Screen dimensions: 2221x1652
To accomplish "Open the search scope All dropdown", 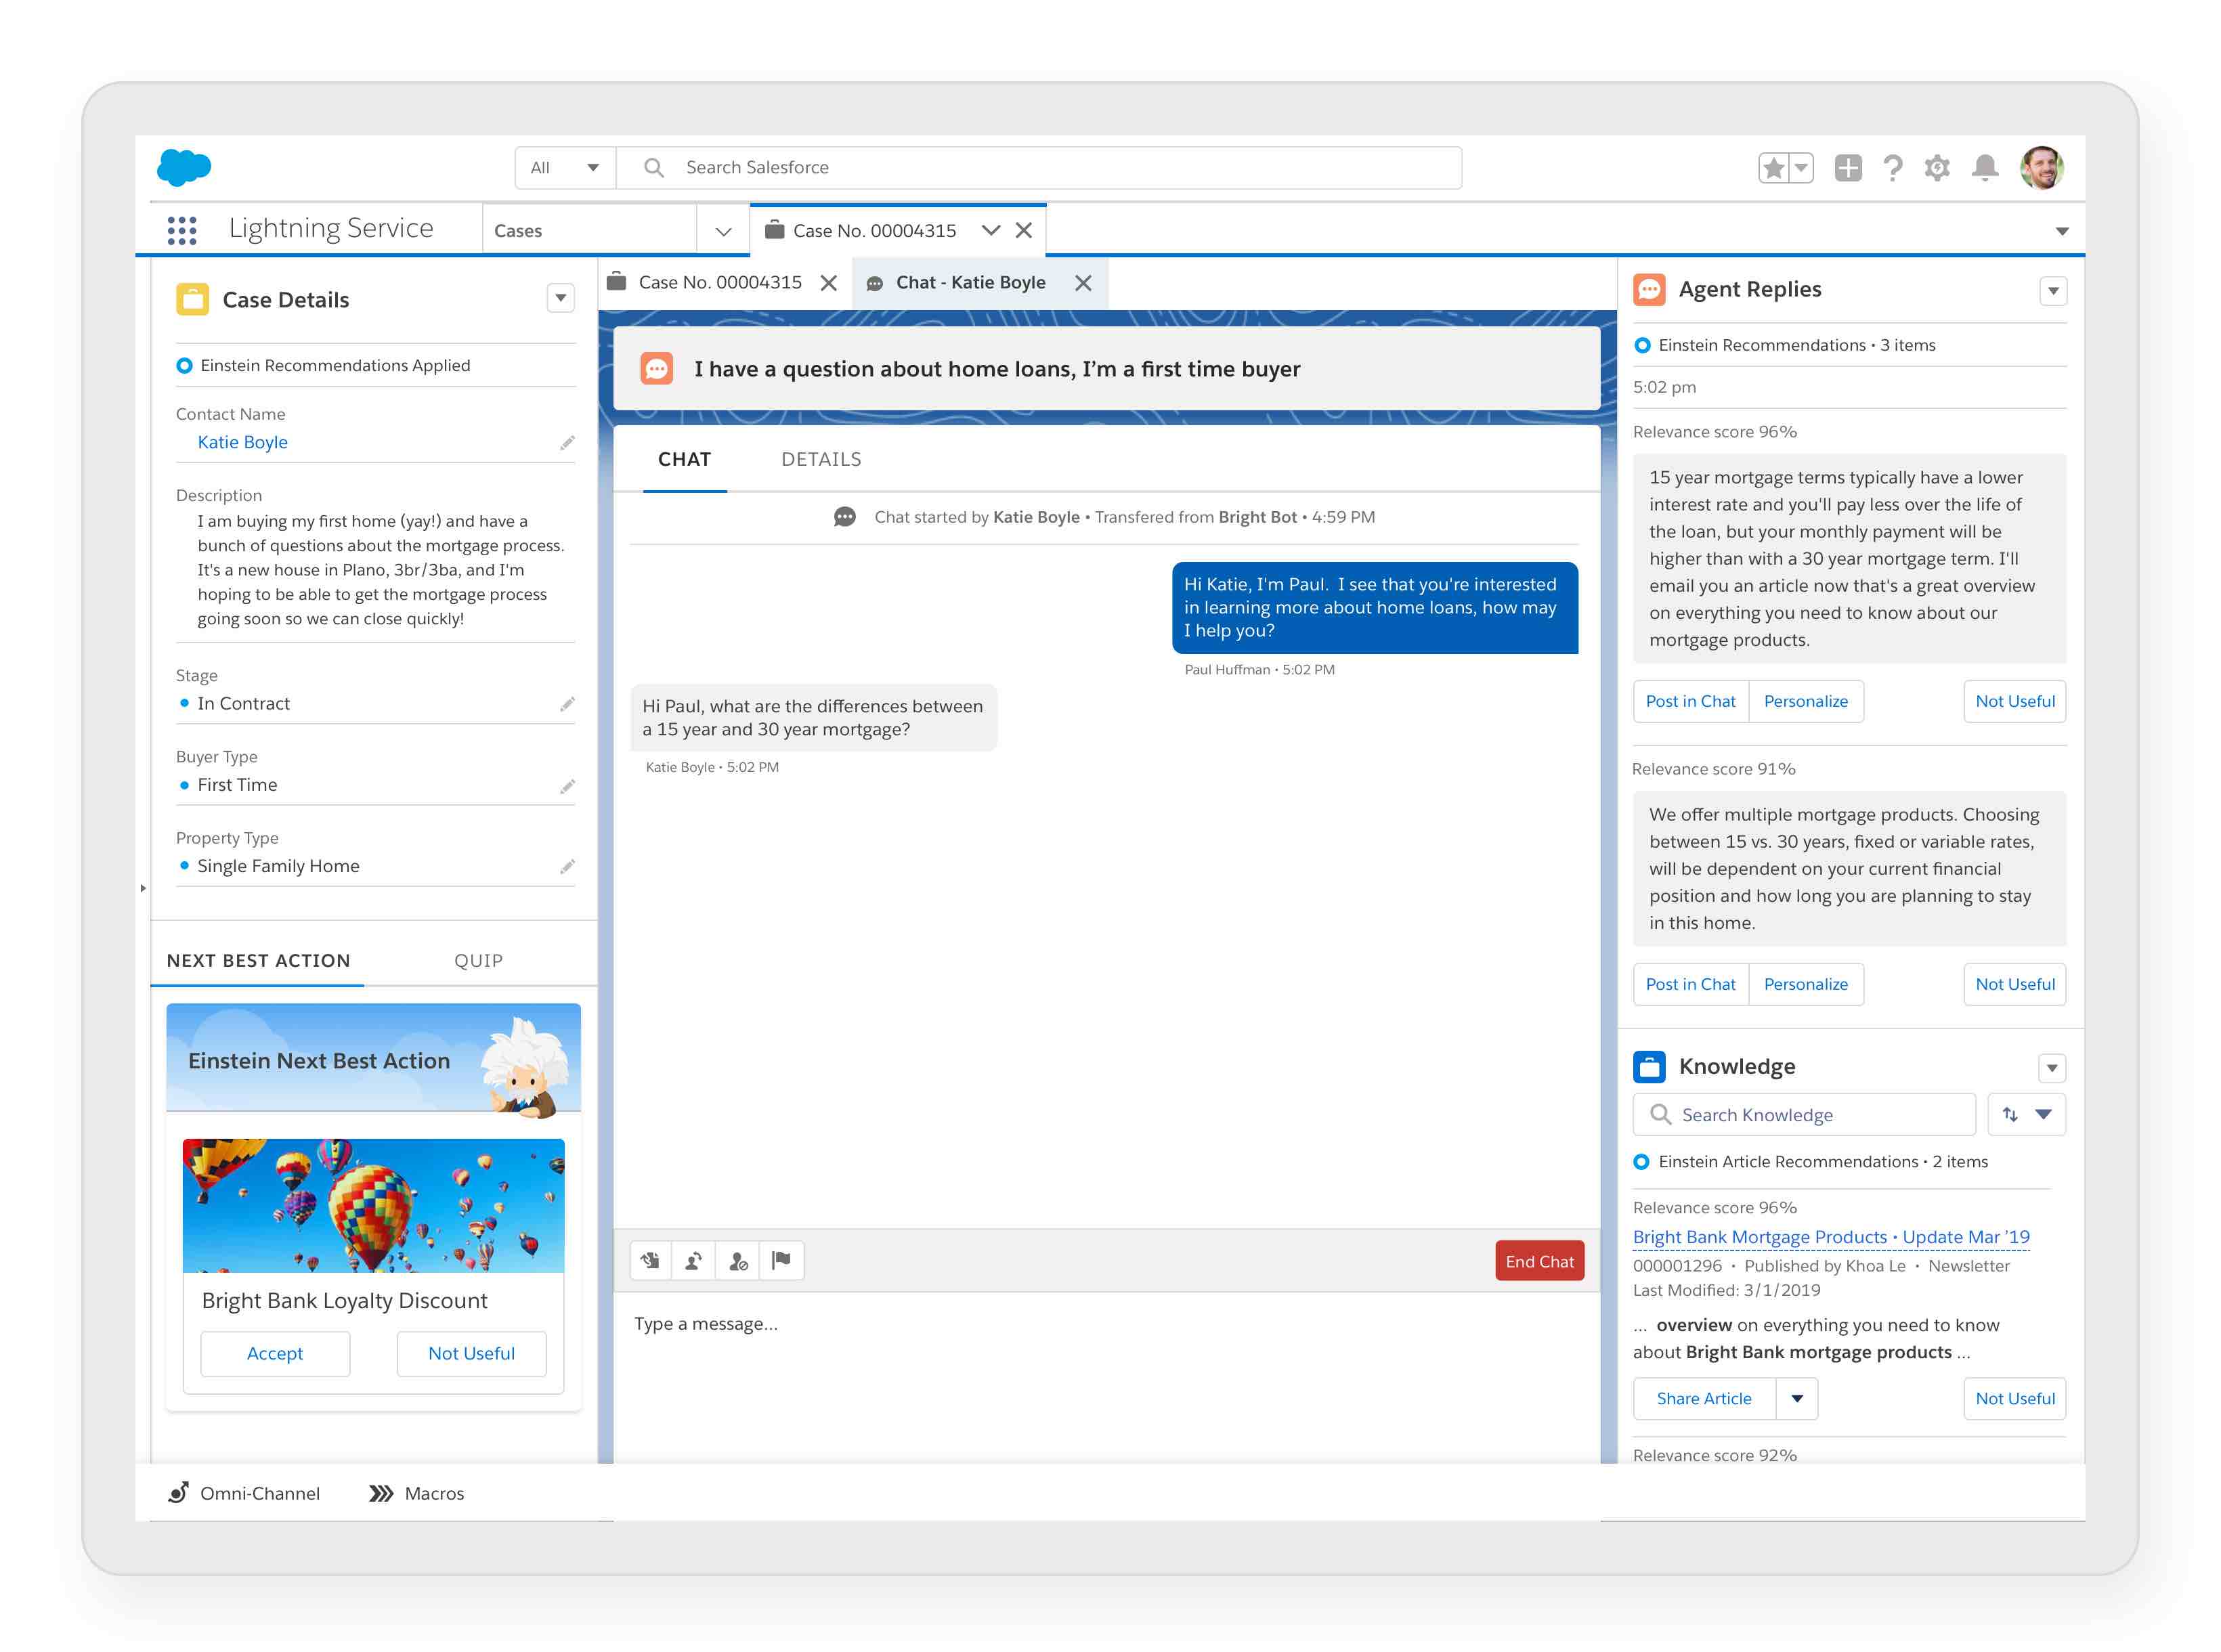I will [x=565, y=168].
